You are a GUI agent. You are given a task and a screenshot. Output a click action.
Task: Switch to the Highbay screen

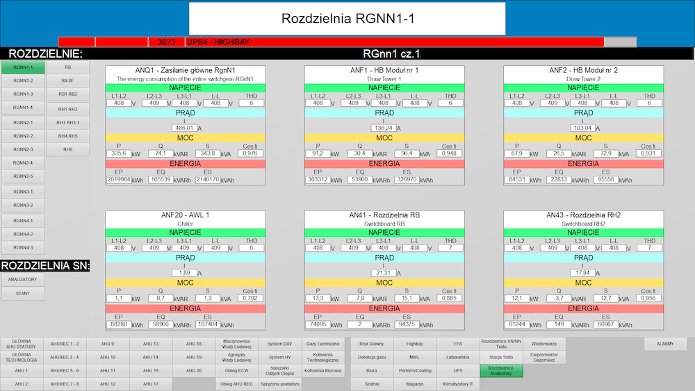point(414,344)
